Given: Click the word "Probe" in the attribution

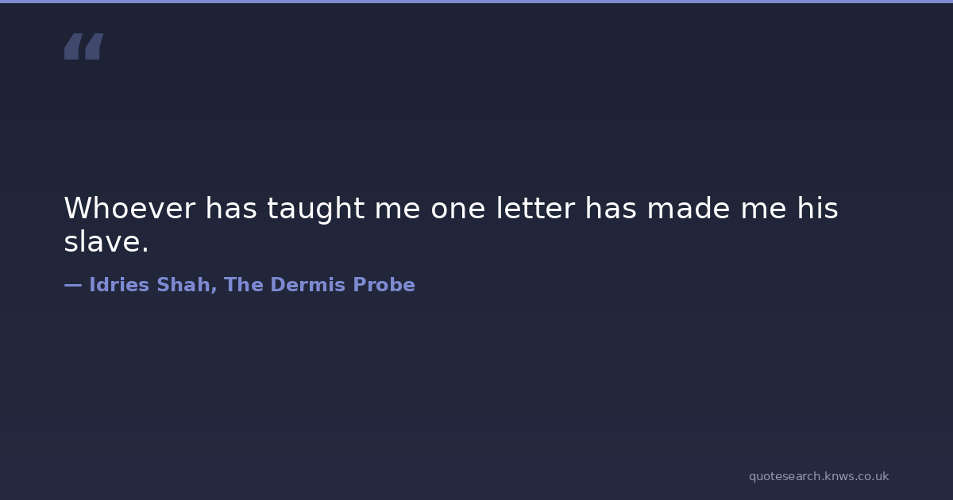Looking at the screenshot, I should (x=384, y=285).
